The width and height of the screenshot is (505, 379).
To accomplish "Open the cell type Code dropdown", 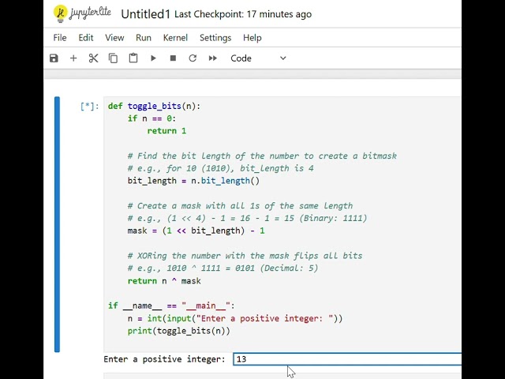I will coord(258,58).
